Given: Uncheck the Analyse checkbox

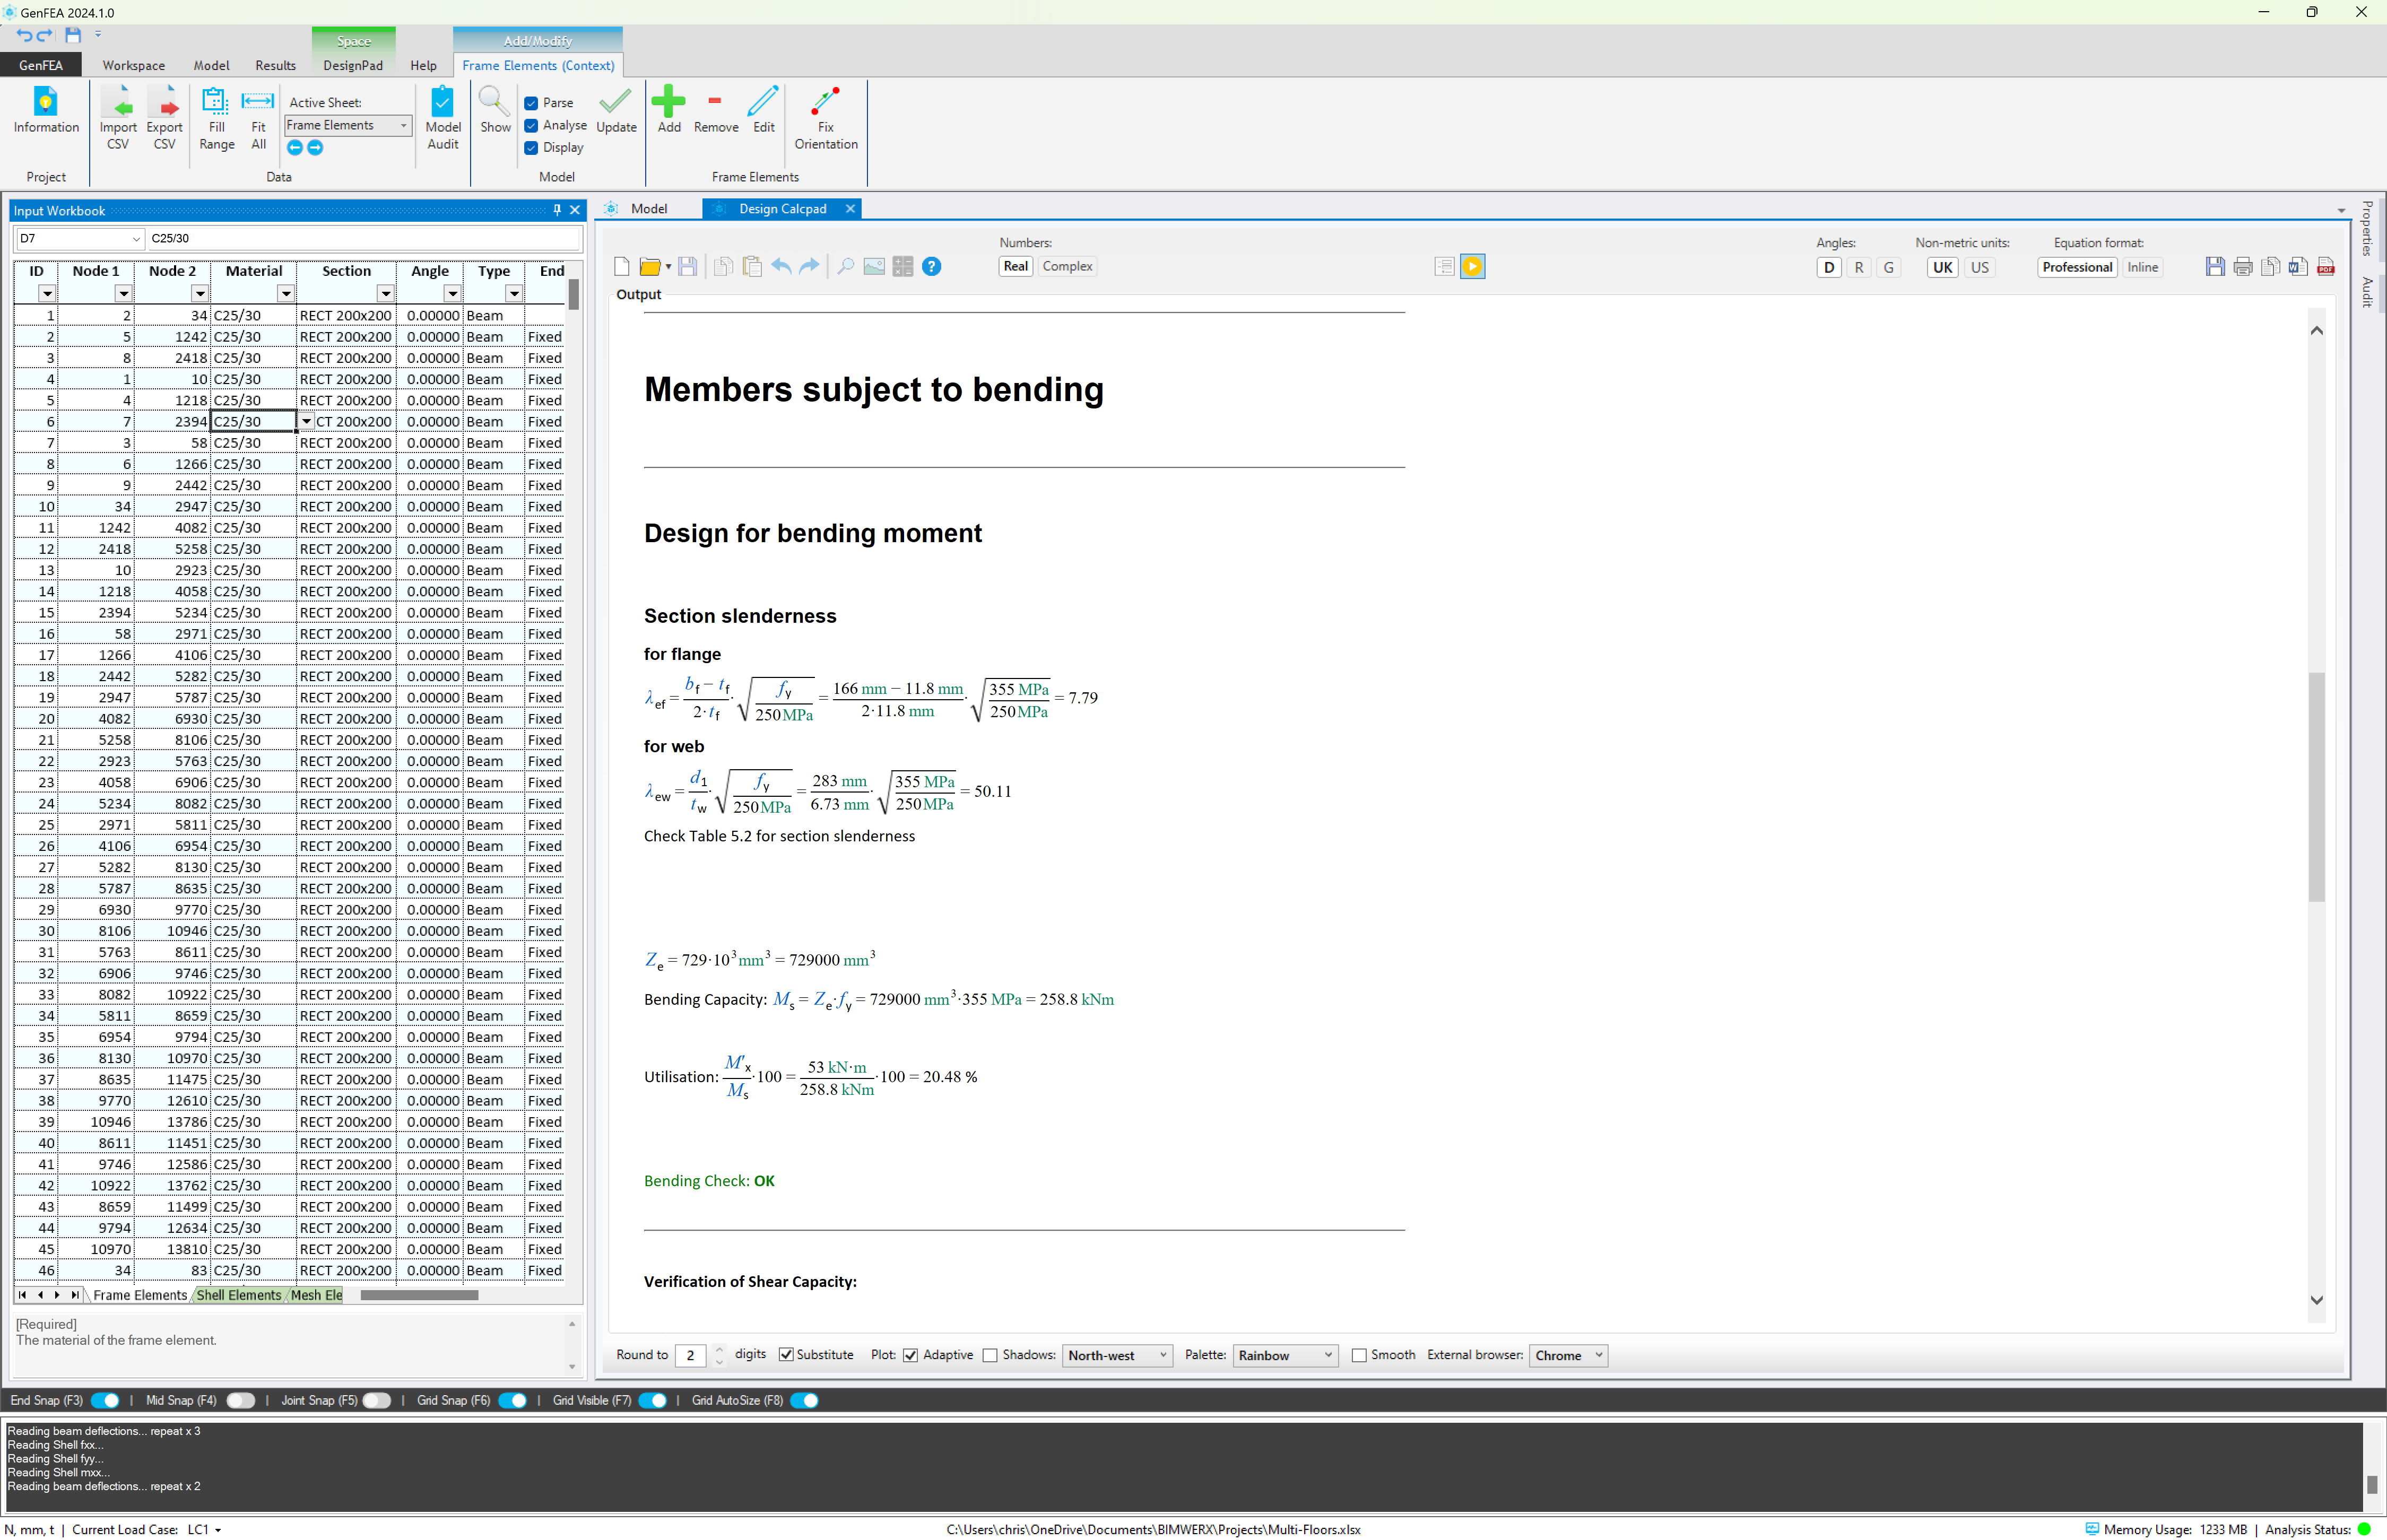Looking at the screenshot, I should (x=531, y=125).
